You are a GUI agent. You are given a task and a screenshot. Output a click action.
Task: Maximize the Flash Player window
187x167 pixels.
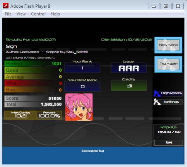pyautogui.click(x=166, y=6)
